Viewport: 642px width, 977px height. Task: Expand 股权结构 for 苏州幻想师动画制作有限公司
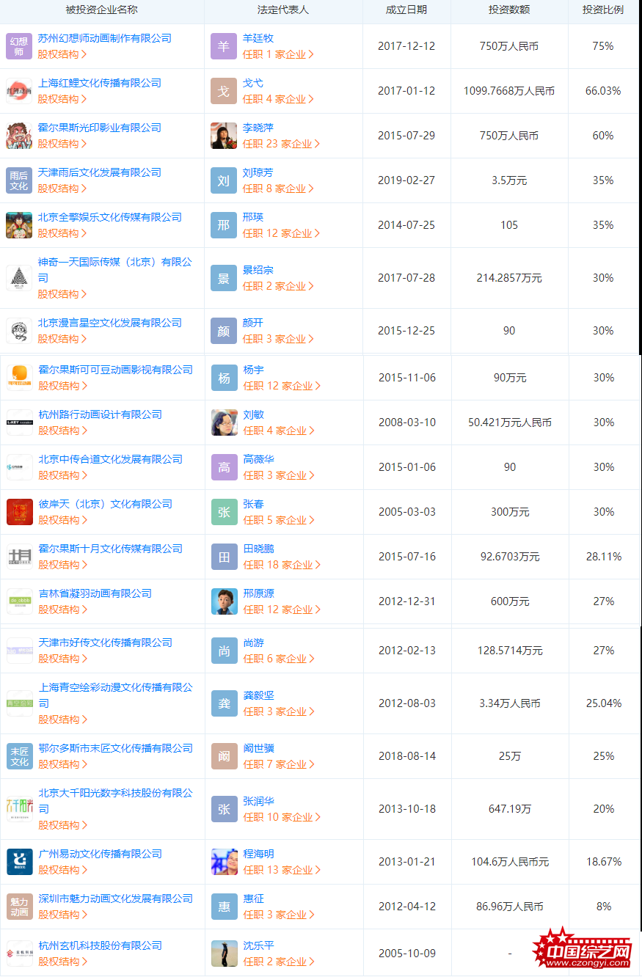pyautogui.click(x=62, y=54)
